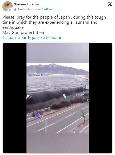Click the mountain in the video background

click(x=57, y=69)
